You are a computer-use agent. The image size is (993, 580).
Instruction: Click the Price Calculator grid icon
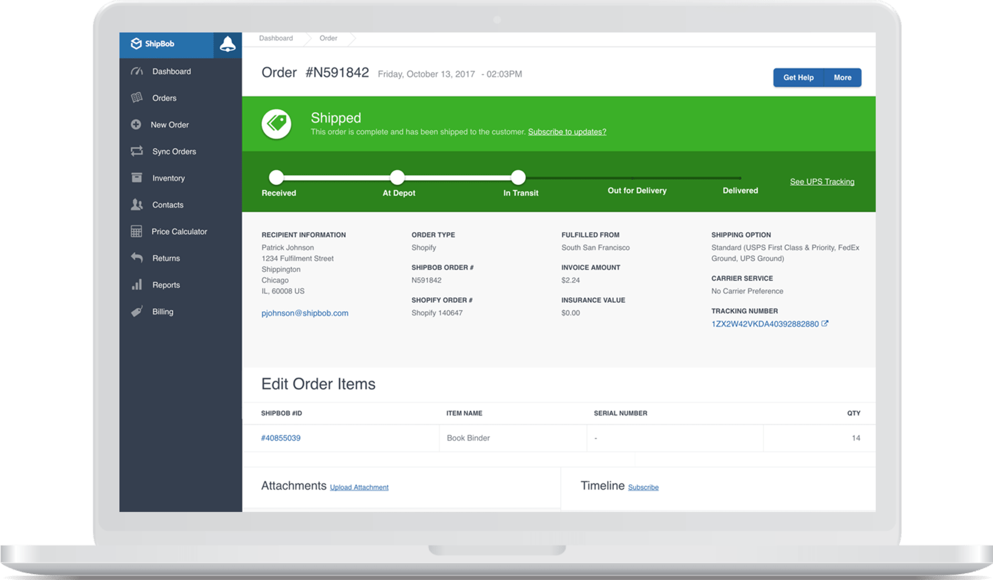[x=136, y=231]
